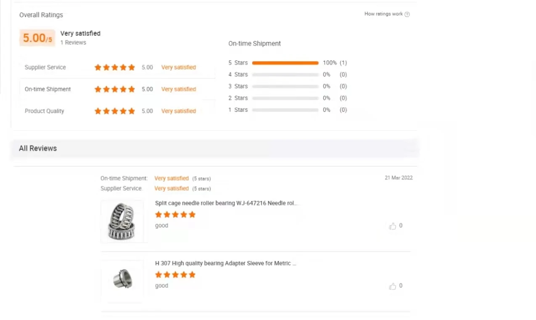Click the Supplier Service star rating
This screenshot has width=536, height=320.
pyautogui.click(x=114, y=67)
